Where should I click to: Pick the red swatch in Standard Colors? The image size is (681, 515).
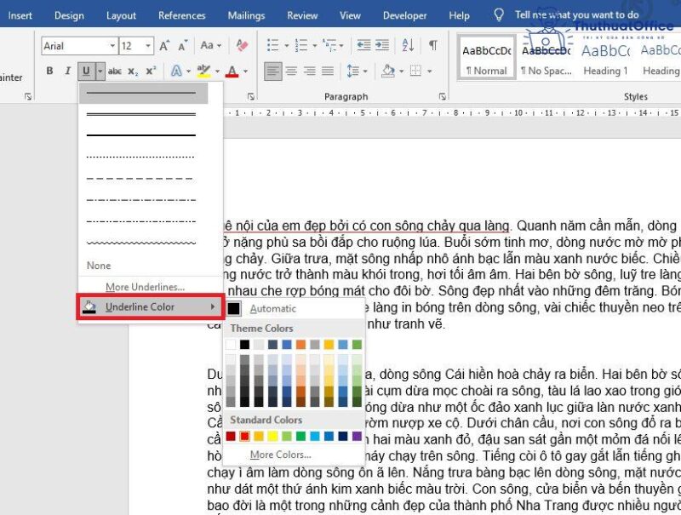[x=244, y=437]
